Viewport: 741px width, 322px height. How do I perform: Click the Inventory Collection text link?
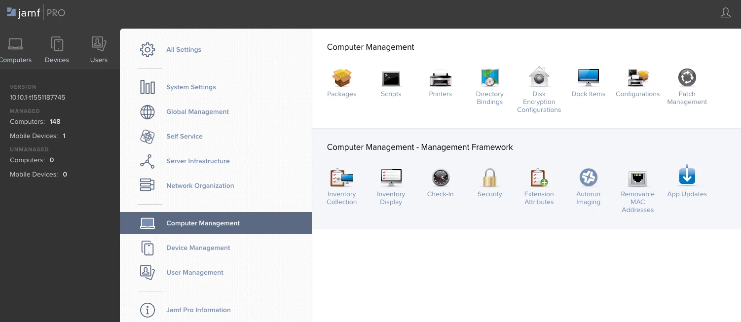click(341, 198)
